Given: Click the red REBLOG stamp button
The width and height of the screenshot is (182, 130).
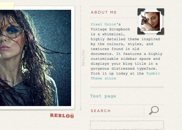Looking at the screenshot, I should 62,116.
